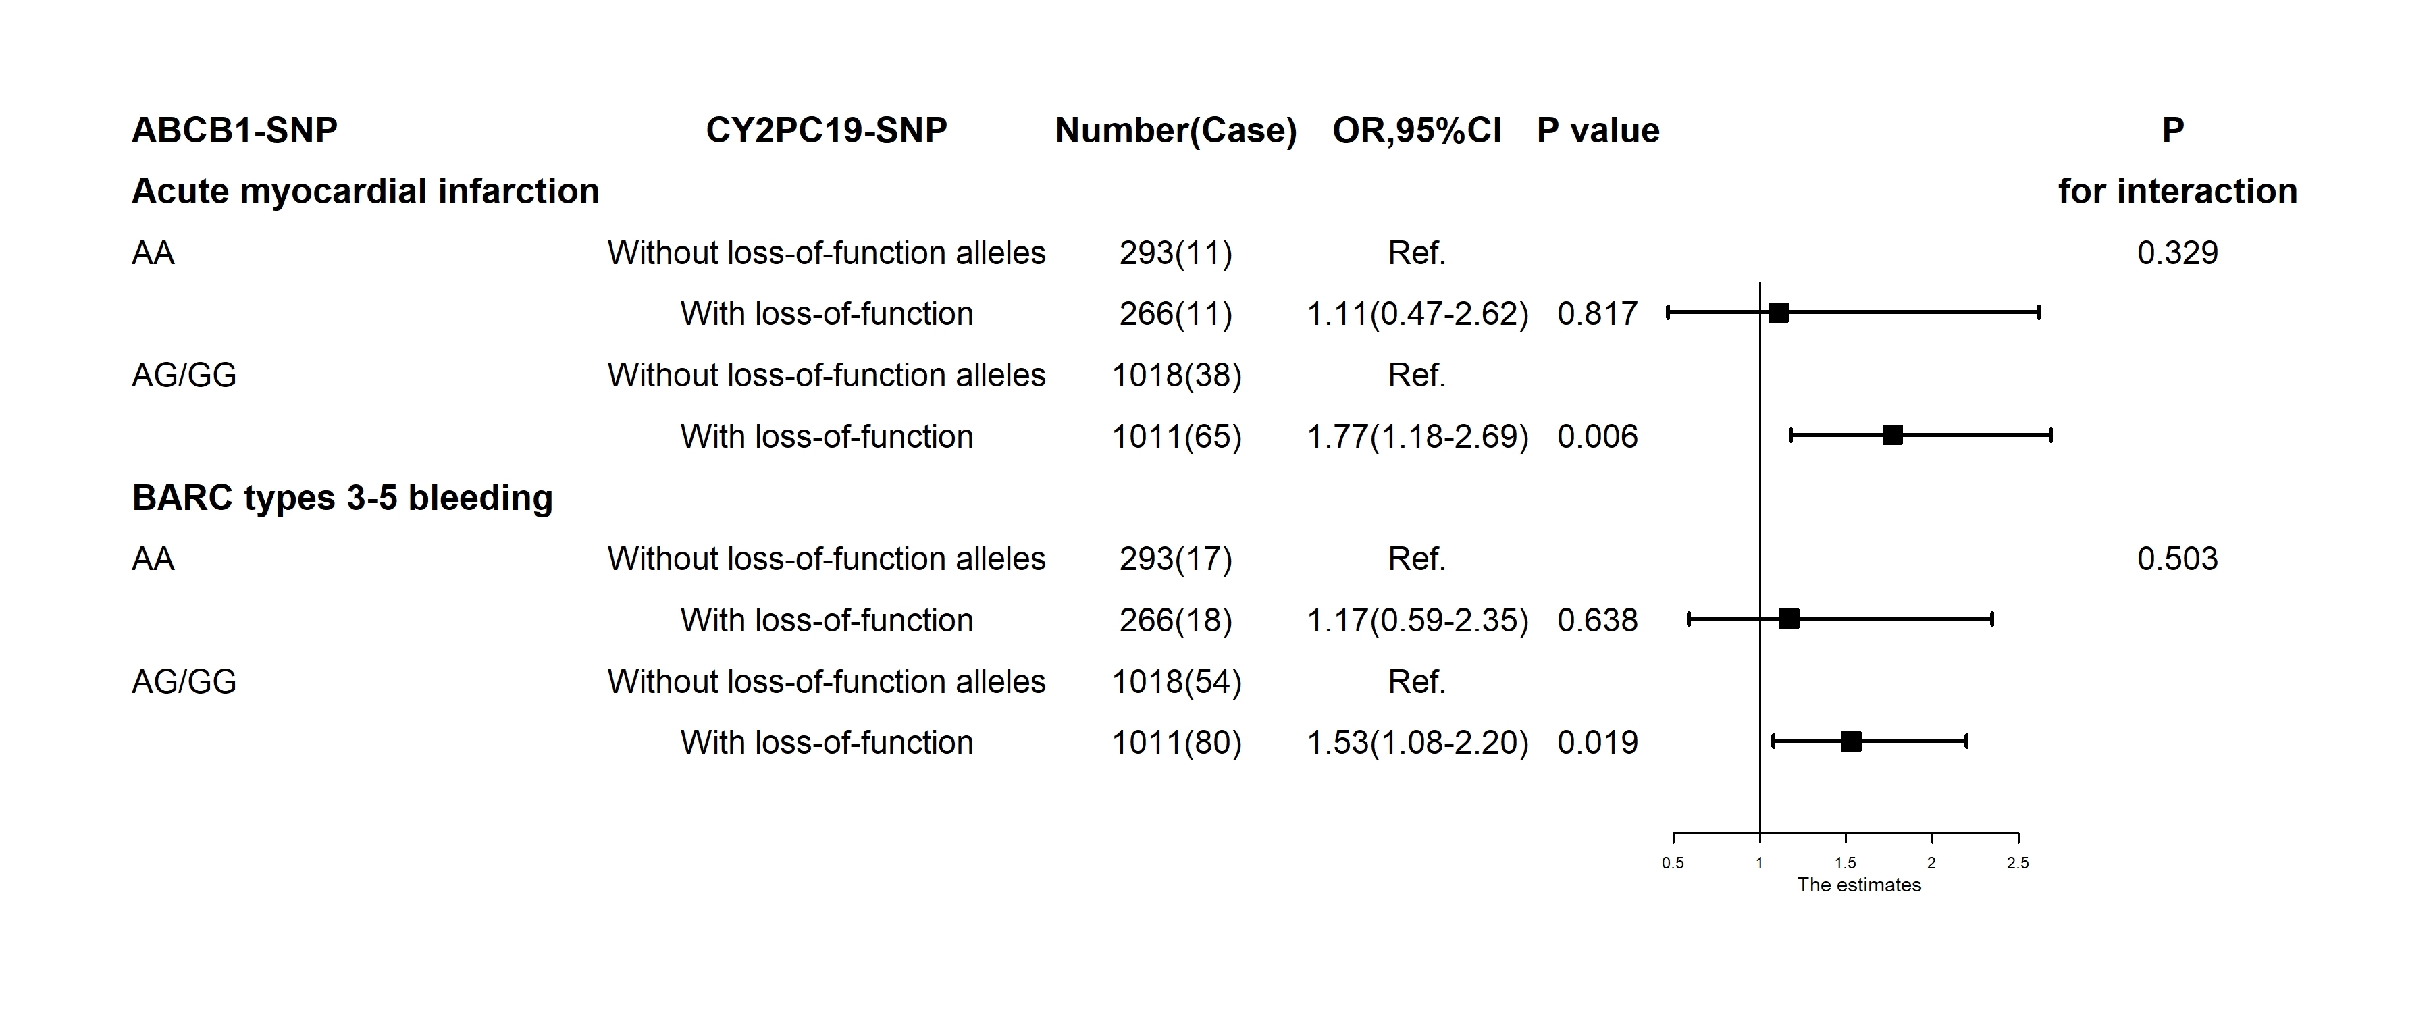The height and width of the screenshot is (1013, 2431).
Task: Click the 1.5 tick label on axis
Action: [x=1845, y=863]
